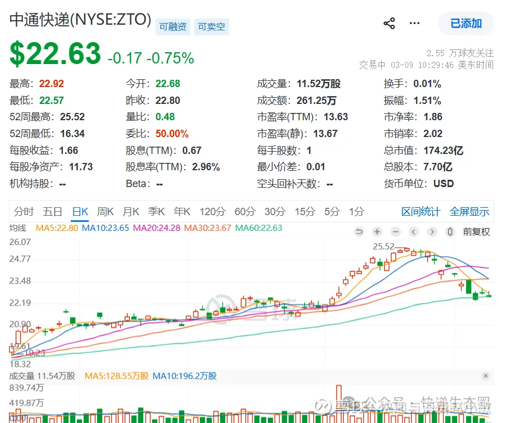Switch to the 30分 interval tab
Viewport: 506px width, 423px height.
pos(275,211)
